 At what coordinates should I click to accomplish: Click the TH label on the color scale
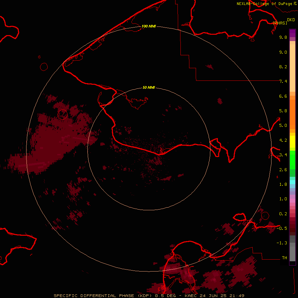tap(284, 258)
